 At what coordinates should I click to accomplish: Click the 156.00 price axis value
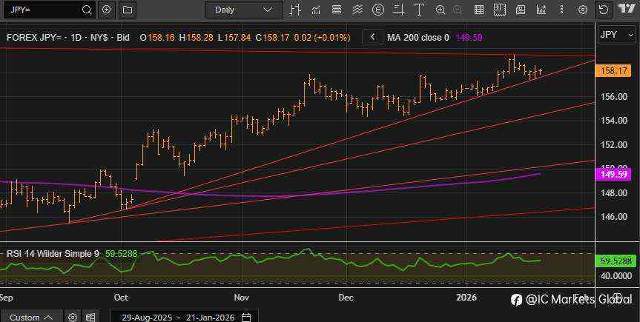614,96
